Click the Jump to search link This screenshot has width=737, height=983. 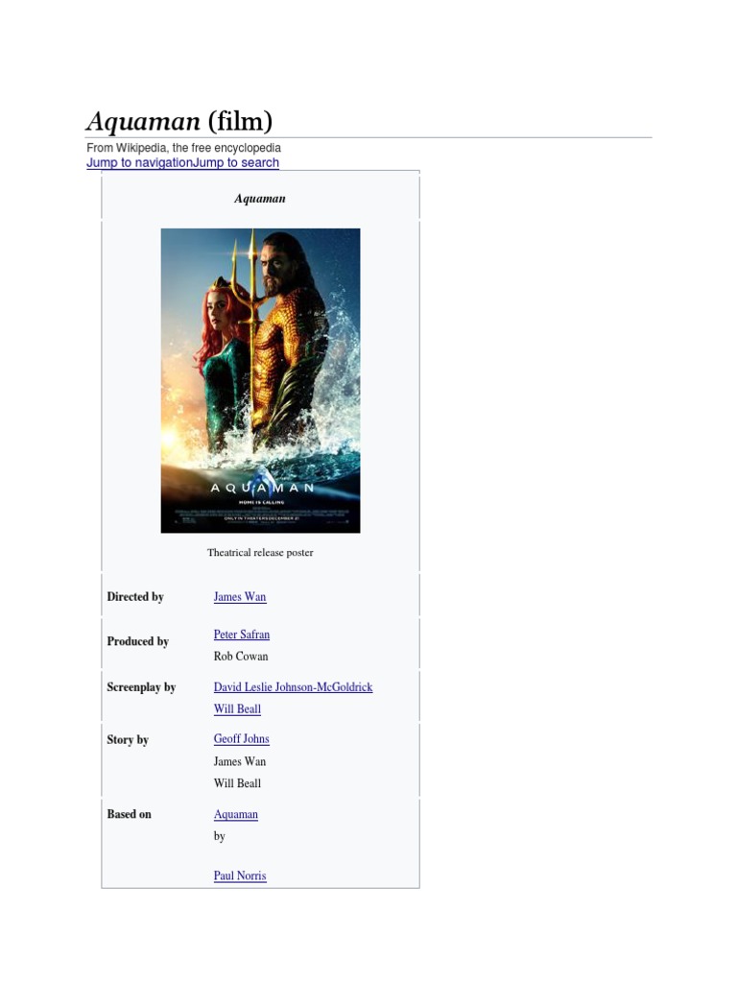[x=236, y=162]
